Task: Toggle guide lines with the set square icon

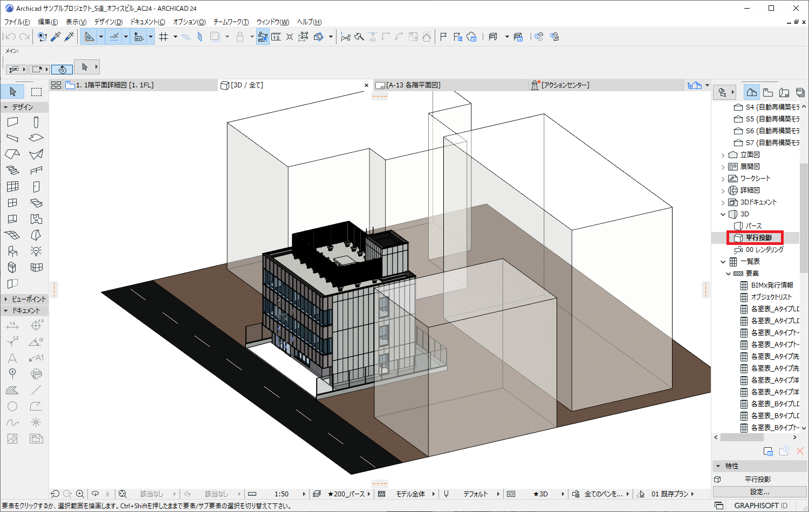Action: pyautogui.click(x=90, y=36)
